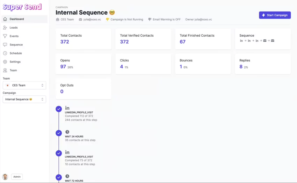The height and width of the screenshot is (183, 297).
Task: Open the Team page from sidebar
Action: coord(24,70)
